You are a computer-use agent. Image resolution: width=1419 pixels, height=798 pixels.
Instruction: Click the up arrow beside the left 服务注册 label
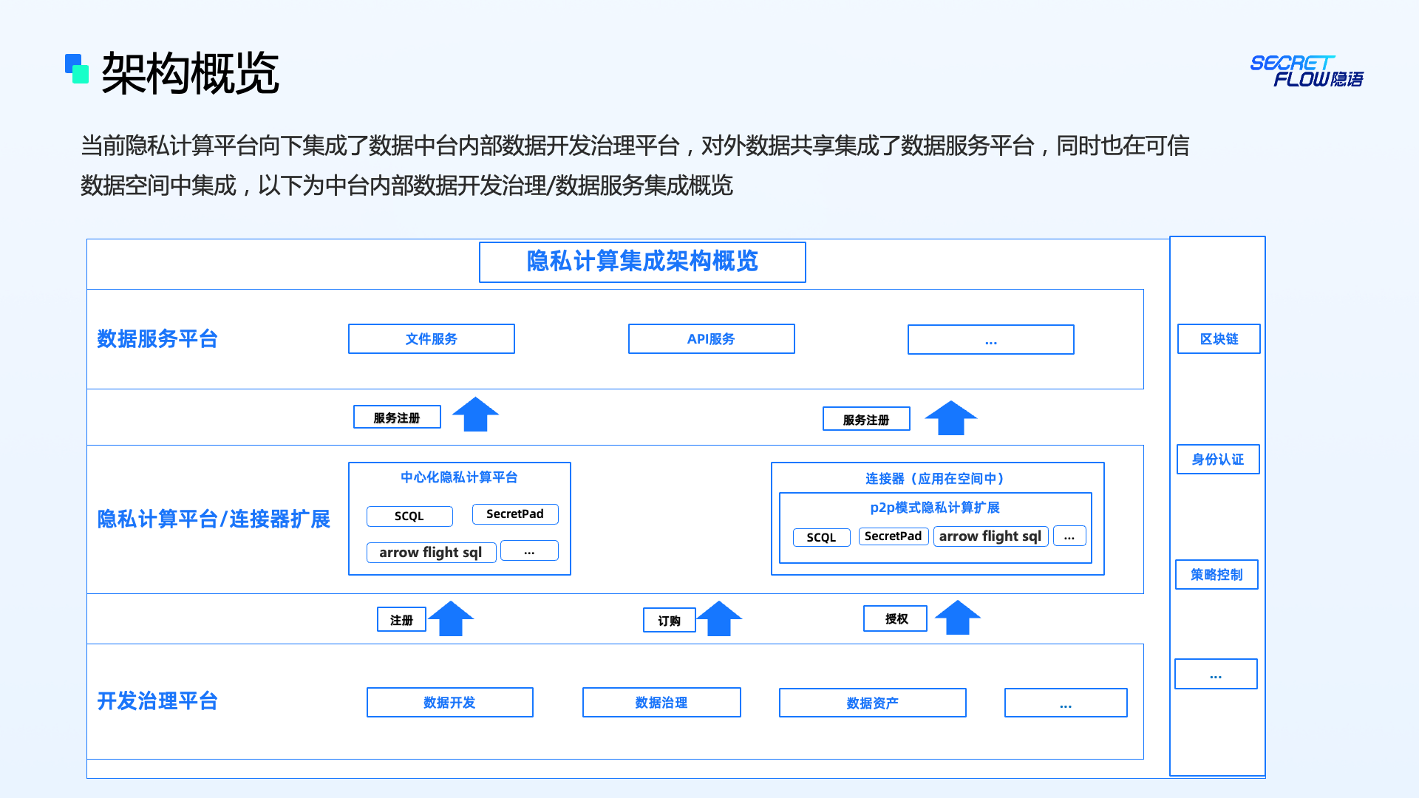[475, 415]
